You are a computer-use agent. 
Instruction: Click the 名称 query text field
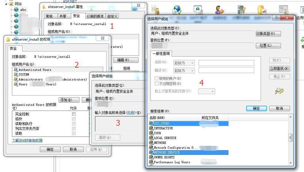[226, 63]
